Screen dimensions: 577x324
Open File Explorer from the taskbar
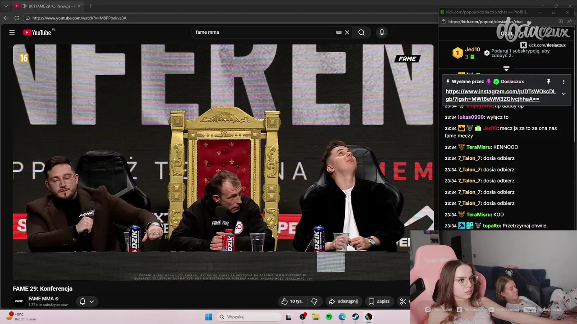point(316,317)
